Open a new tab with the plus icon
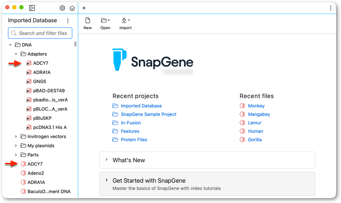Screen dimensions: 341x203 [84, 8]
